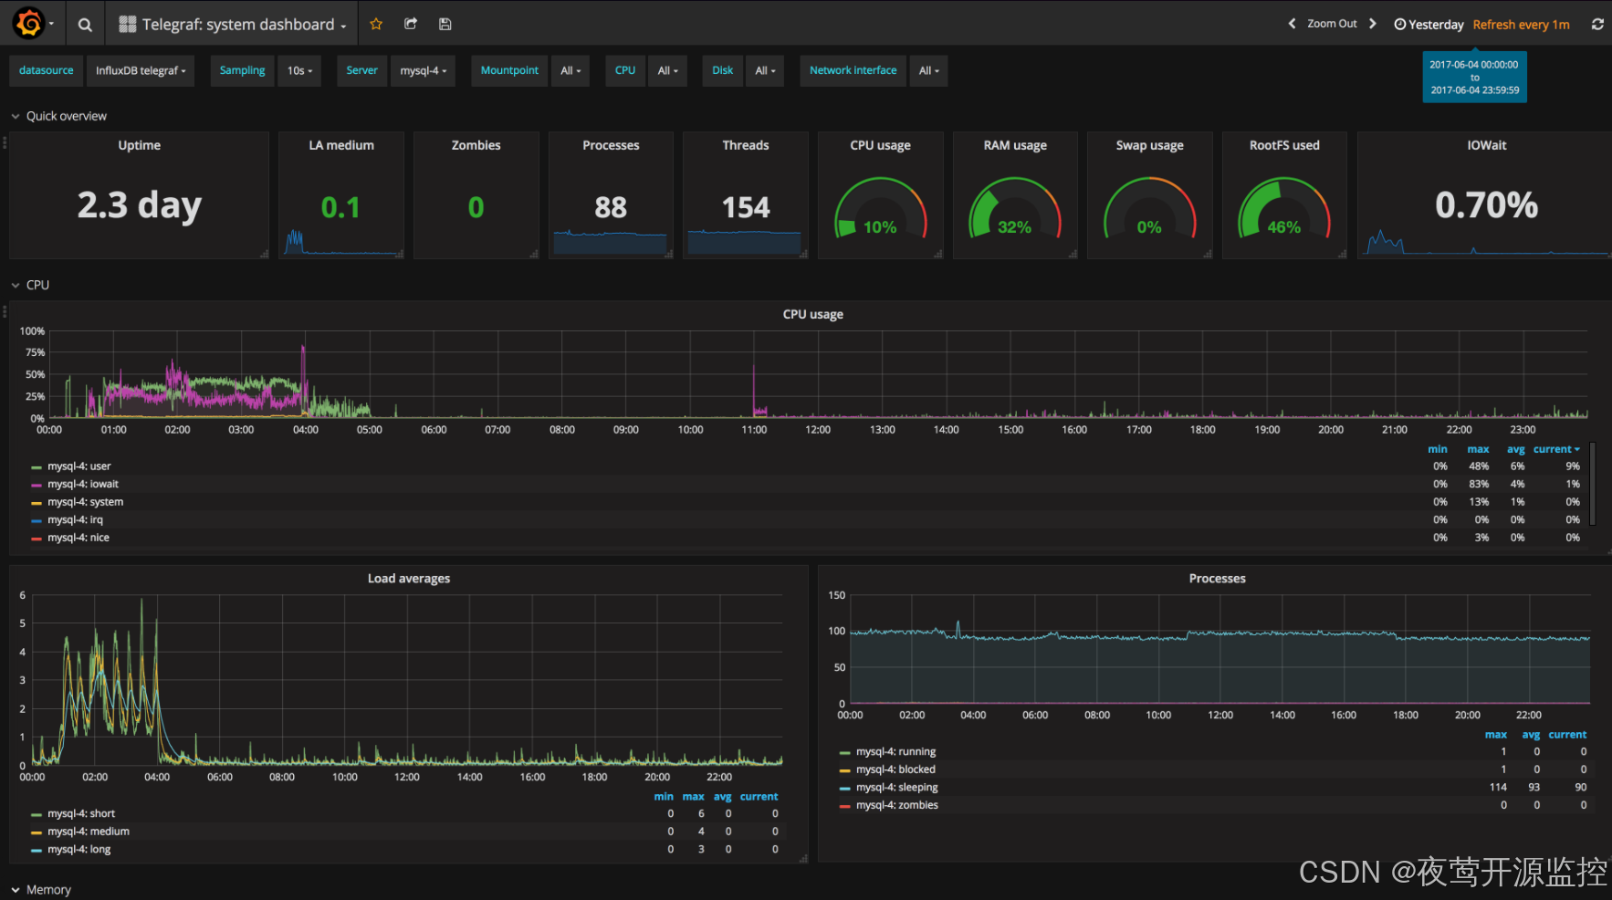Sort Load averages legend by avg column
Screen dimensions: 1612x900
point(723,797)
